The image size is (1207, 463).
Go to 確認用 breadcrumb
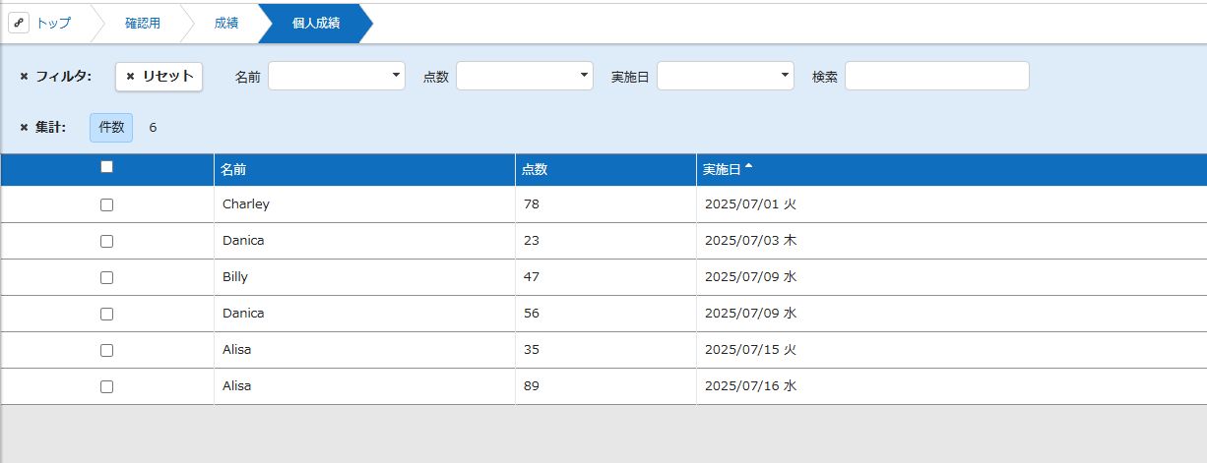pyautogui.click(x=143, y=23)
